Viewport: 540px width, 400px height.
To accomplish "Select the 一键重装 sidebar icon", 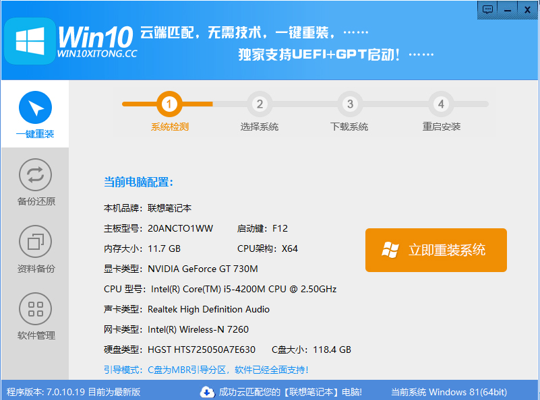I will [35, 107].
